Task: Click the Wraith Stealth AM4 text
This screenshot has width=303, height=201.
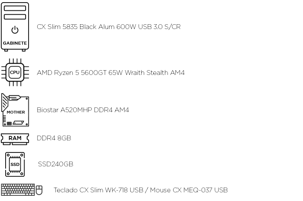Action: coord(155,72)
